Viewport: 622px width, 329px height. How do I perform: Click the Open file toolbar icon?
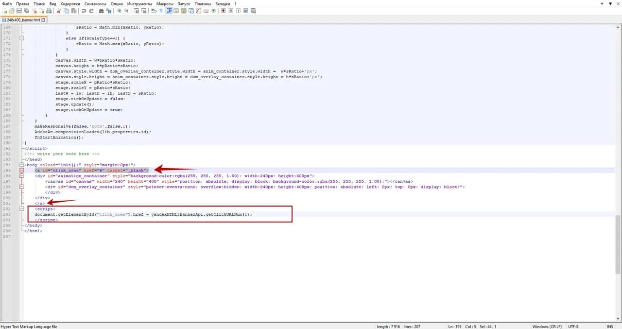pos(11,11)
